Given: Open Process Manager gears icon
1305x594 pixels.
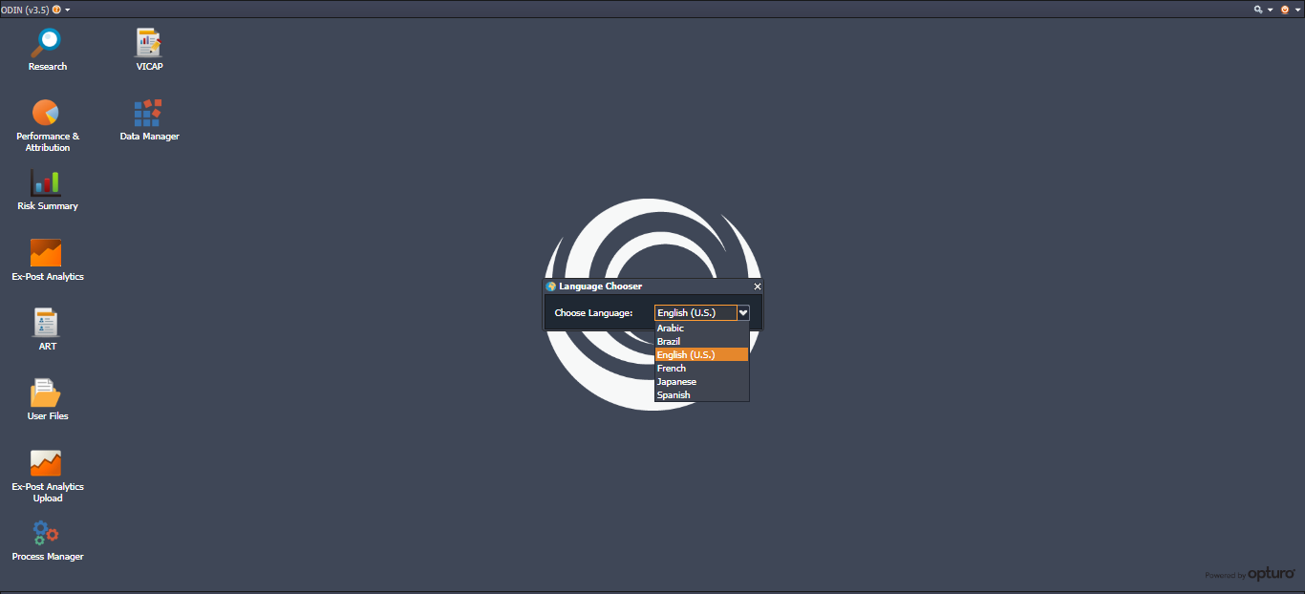Looking at the screenshot, I should [x=47, y=533].
